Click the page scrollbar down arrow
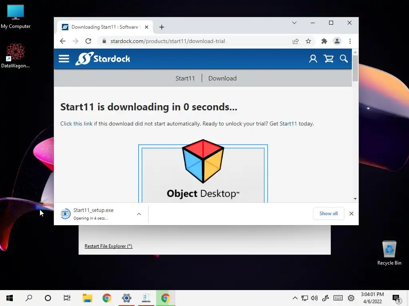The image size is (409, 306). pyautogui.click(x=355, y=199)
